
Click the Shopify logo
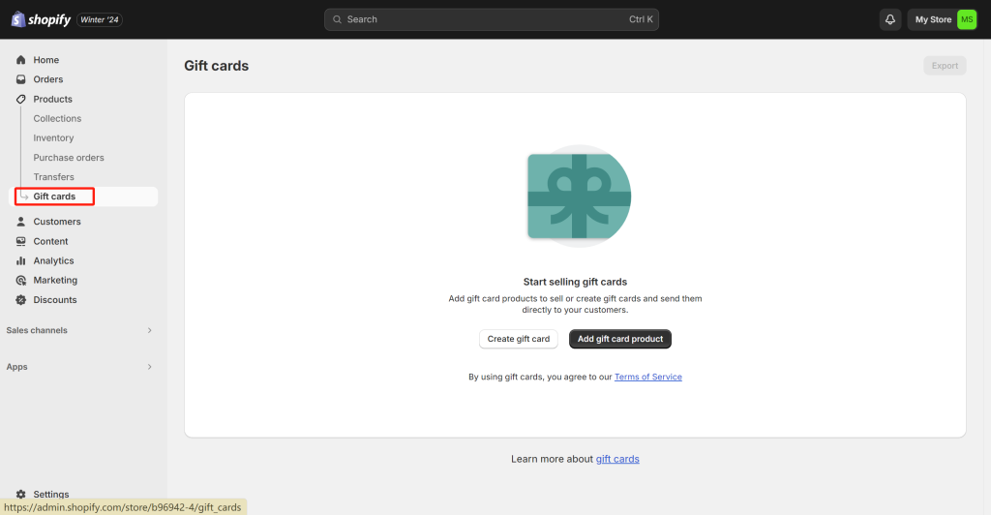(41, 19)
